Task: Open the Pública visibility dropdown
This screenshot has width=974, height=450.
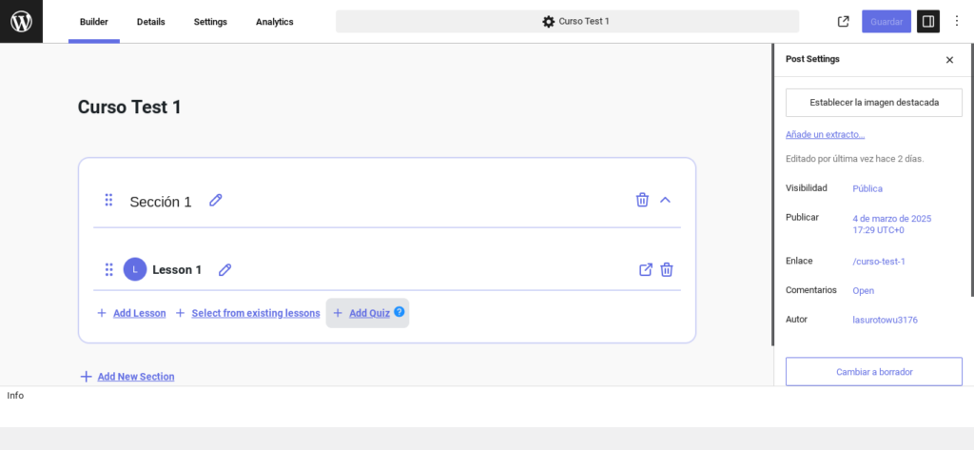Action: click(867, 188)
